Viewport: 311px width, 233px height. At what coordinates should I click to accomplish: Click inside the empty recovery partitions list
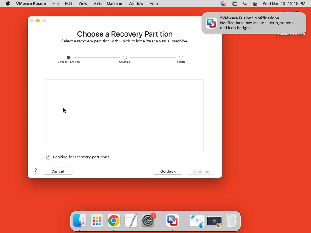[x=125, y=116]
